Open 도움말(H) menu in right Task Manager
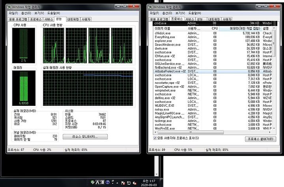 point(194,13)
